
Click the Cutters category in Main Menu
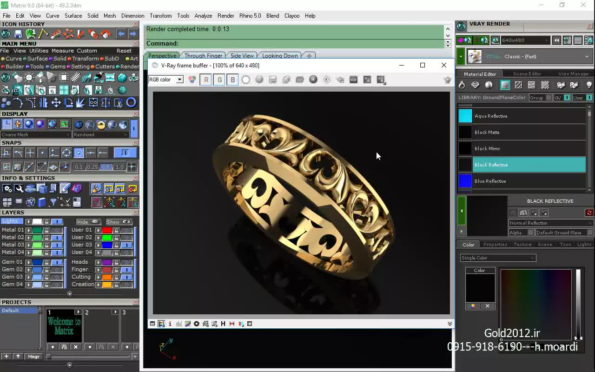point(105,66)
